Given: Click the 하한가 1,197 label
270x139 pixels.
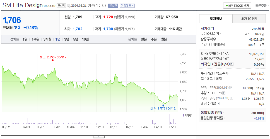Looking at the screenshot, I should pyautogui.click(x=124, y=29).
